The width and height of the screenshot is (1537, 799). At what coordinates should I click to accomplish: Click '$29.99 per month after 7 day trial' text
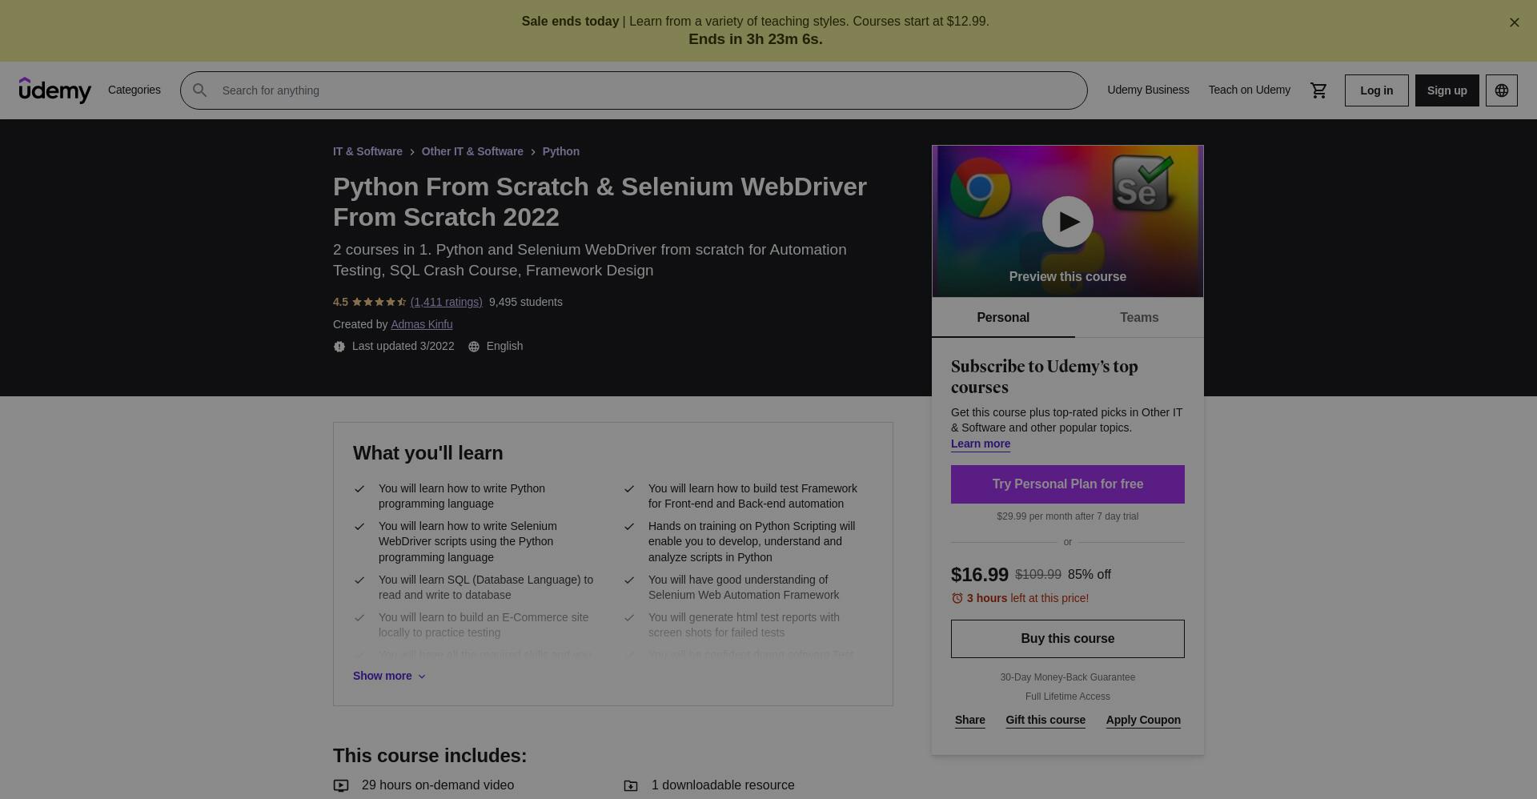click(x=1067, y=516)
